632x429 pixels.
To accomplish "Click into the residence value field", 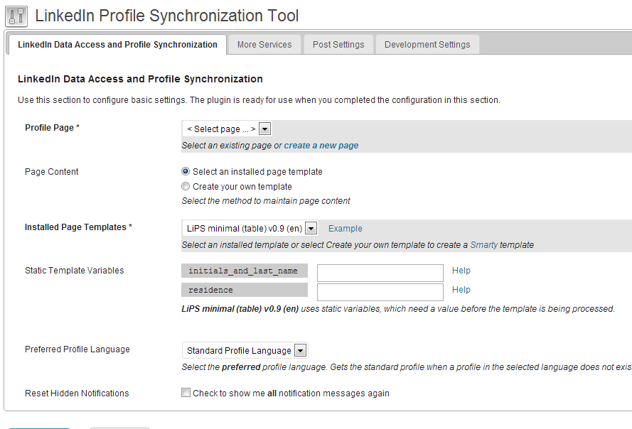I will (x=380, y=292).
